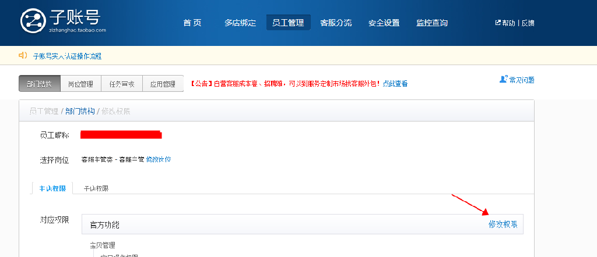
Task: Switch to the 部门结构 tab
Action: (x=40, y=84)
